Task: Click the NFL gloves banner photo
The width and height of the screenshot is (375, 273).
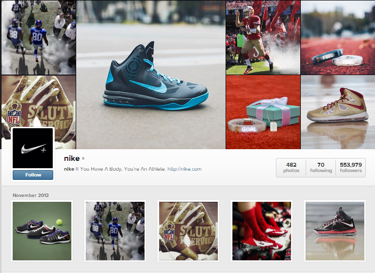Action: point(39,101)
